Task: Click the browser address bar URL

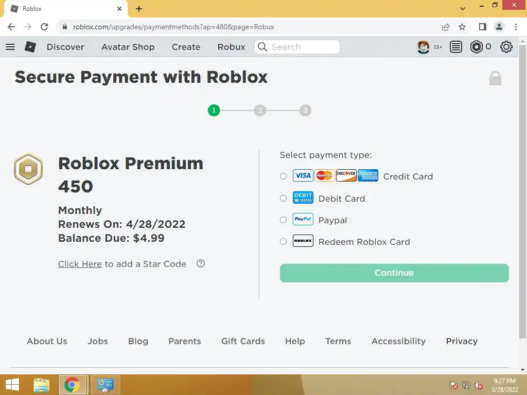Action: coord(173,27)
